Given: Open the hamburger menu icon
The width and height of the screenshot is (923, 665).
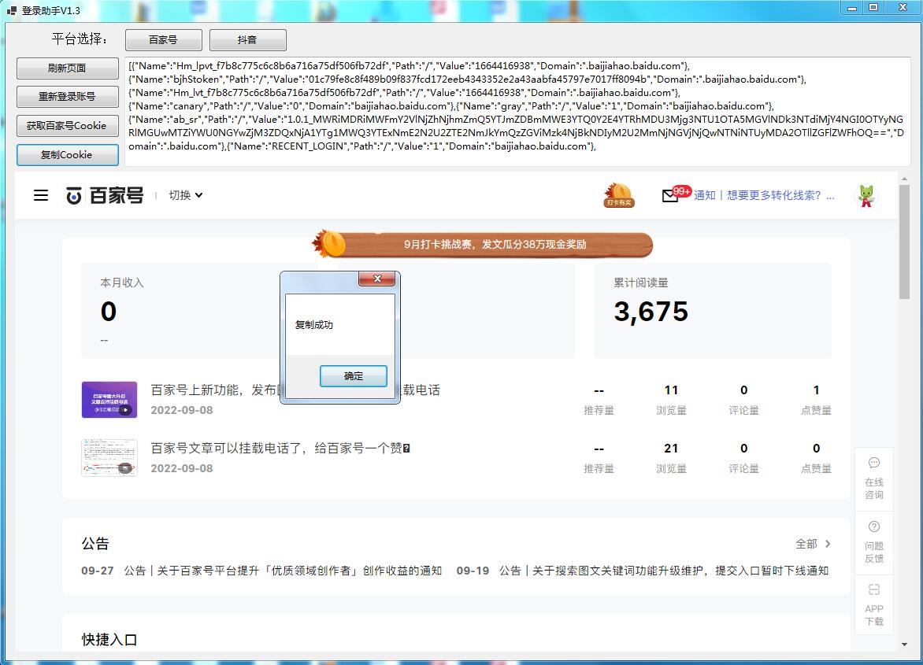Looking at the screenshot, I should pyautogui.click(x=41, y=195).
